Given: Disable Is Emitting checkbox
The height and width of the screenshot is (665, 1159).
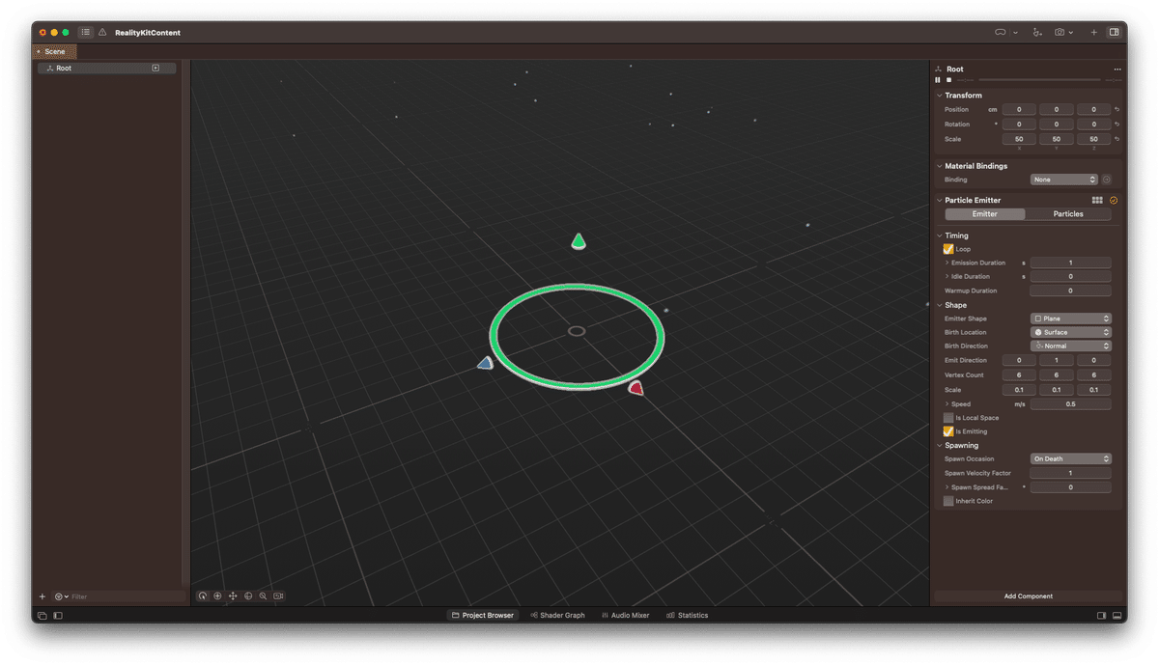Looking at the screenshot, I should [948, 431].
